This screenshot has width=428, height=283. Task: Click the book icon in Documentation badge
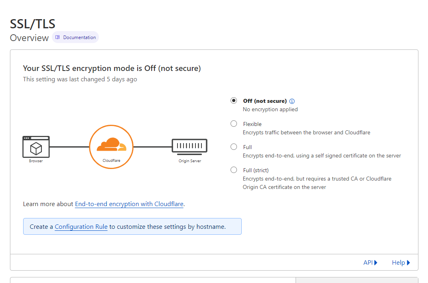pos(58,37)
